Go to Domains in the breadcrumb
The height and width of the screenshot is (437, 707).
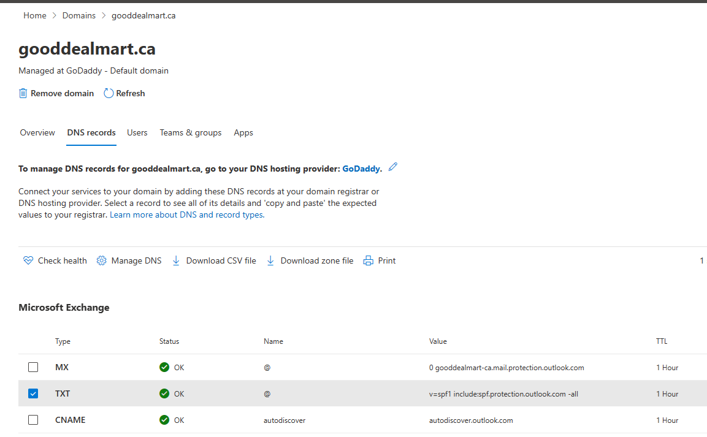click(79, 15)
